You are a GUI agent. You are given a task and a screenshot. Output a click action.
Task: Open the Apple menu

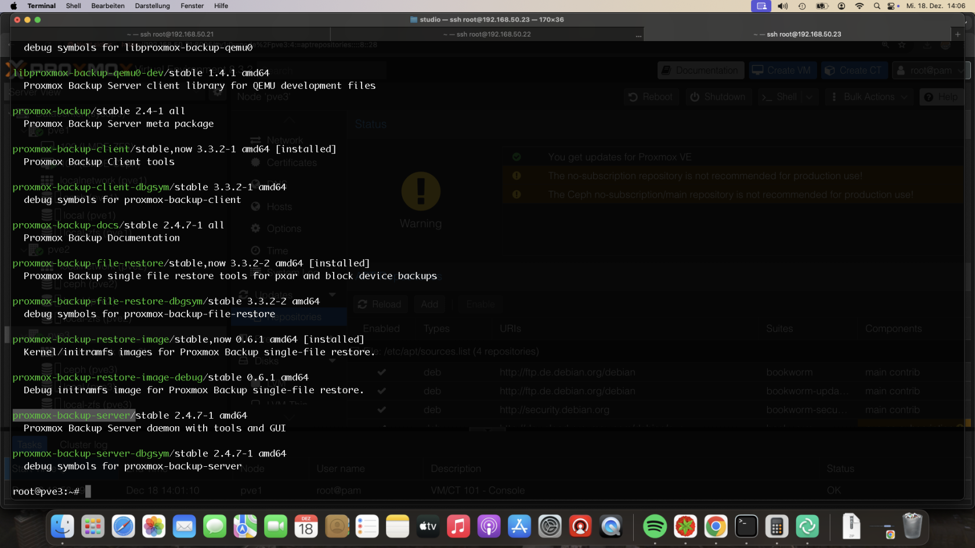[x=13, y=6]
